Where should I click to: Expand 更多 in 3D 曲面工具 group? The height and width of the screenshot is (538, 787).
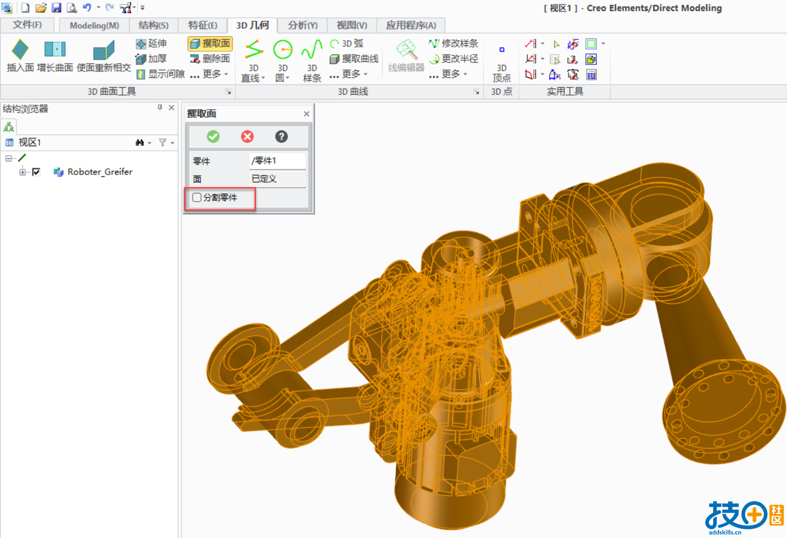point(209,74)
